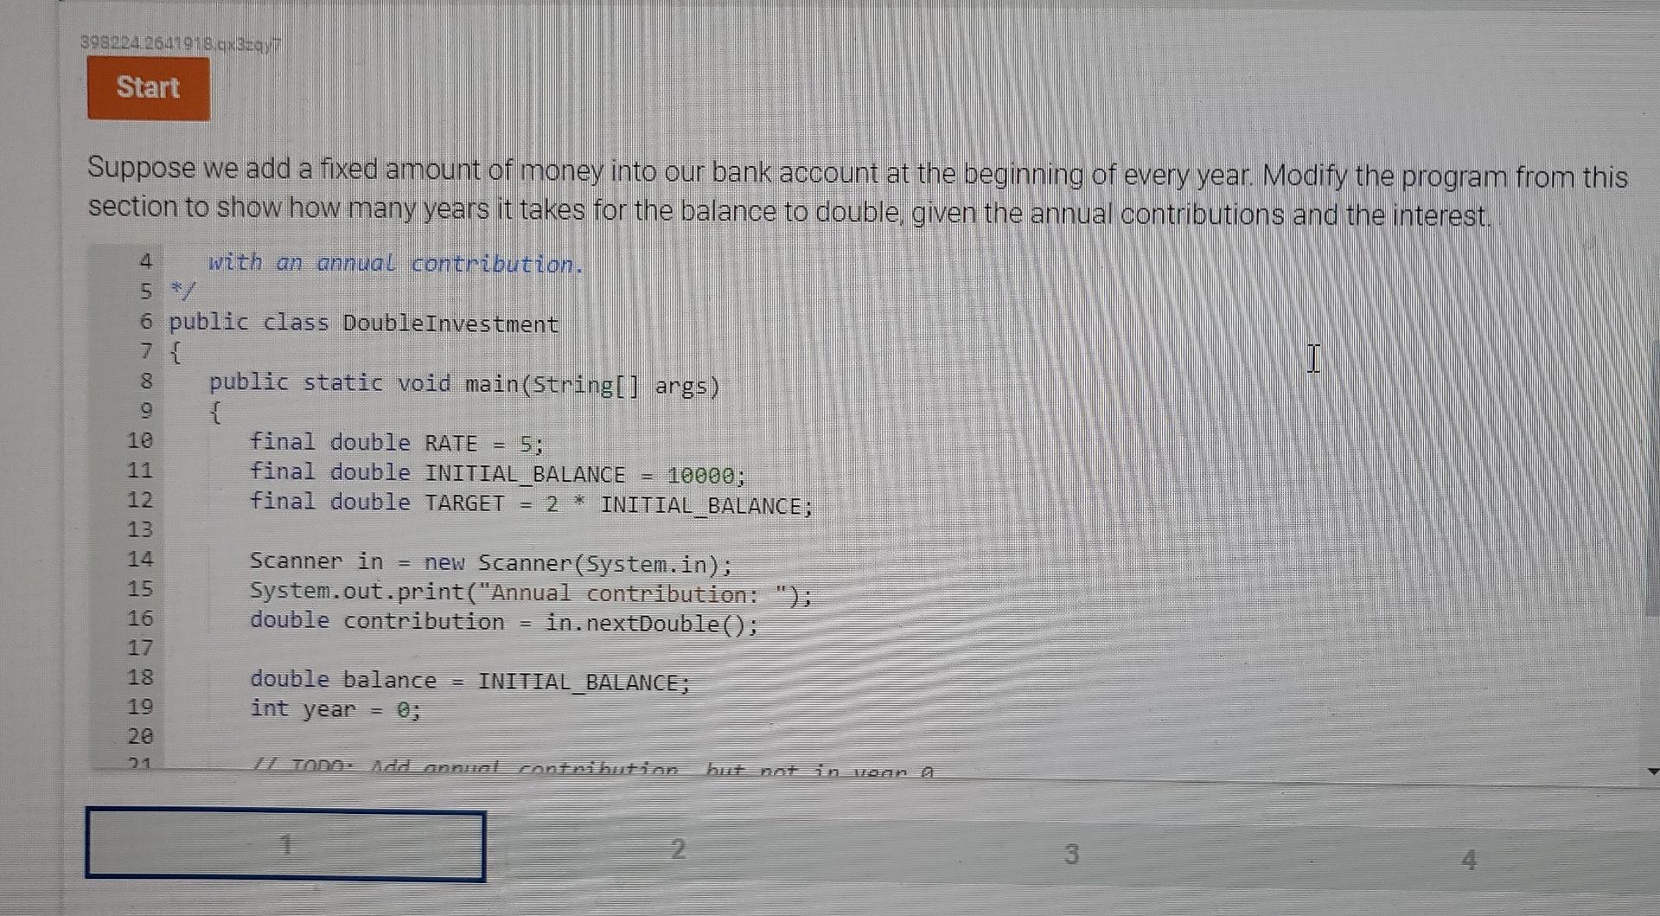Select step 4 at the bottom
Screen dimensions: 1660x916
[x=1468, y=860]
